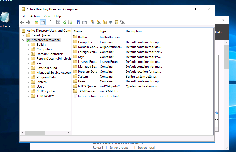Image resolution: width=236 pixels, height=152 pixels.
Task: Expand the Users tree node
Action: point(28,87)
